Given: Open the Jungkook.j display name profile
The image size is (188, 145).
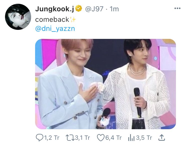Looking at the screenshot, I should pyautogui.click(x=55, y=9).
